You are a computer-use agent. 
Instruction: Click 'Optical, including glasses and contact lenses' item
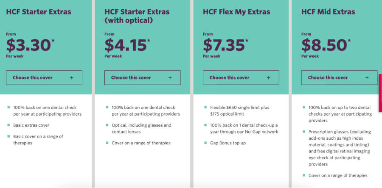141,128
